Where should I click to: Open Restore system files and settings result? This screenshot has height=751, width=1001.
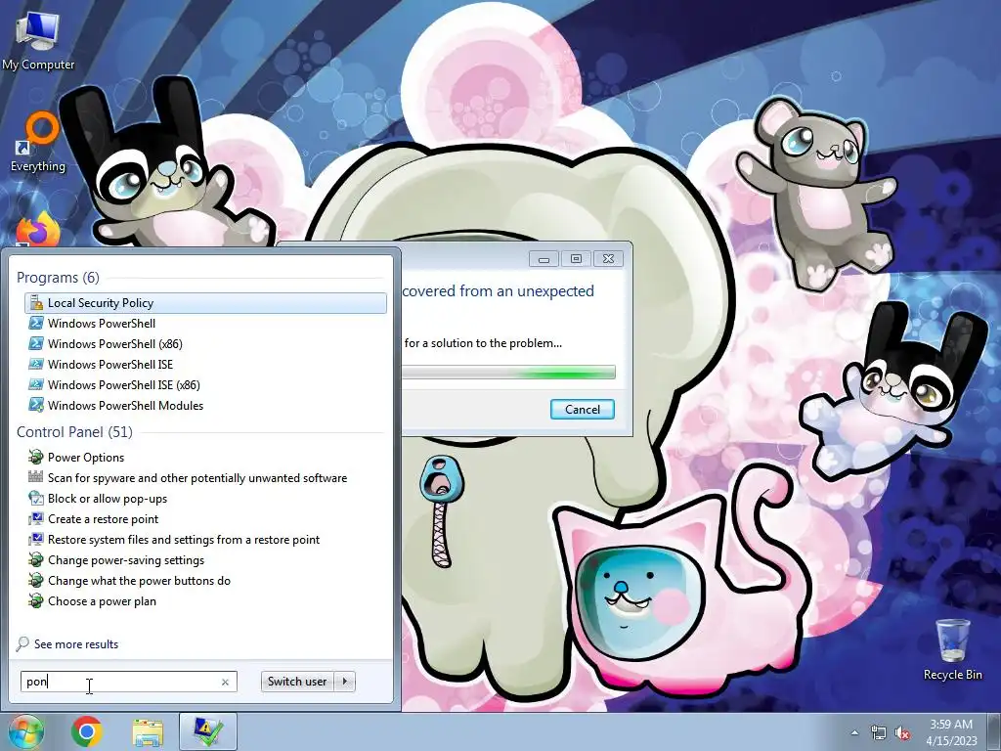click(x=205, y=539)
